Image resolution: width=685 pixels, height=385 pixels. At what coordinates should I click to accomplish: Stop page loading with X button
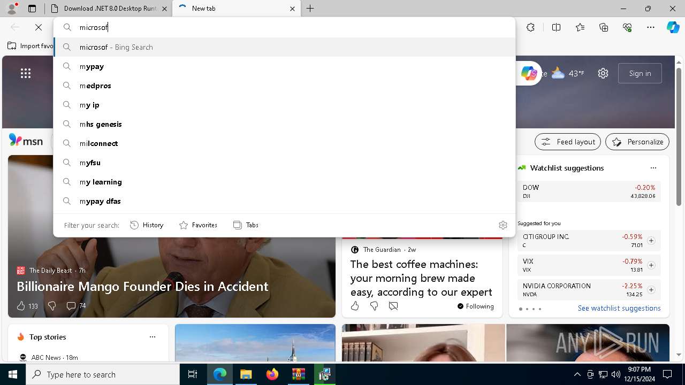pos(39,27)
